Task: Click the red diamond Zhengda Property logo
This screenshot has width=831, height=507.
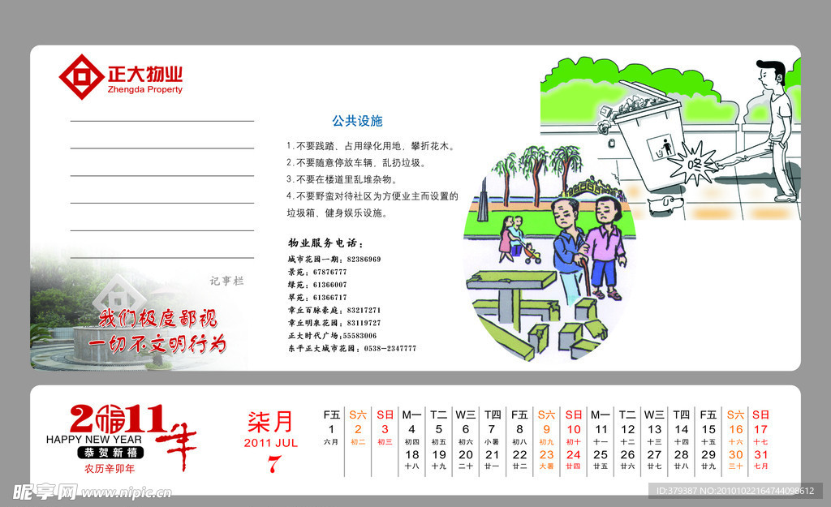Action: tap(81, 77)
